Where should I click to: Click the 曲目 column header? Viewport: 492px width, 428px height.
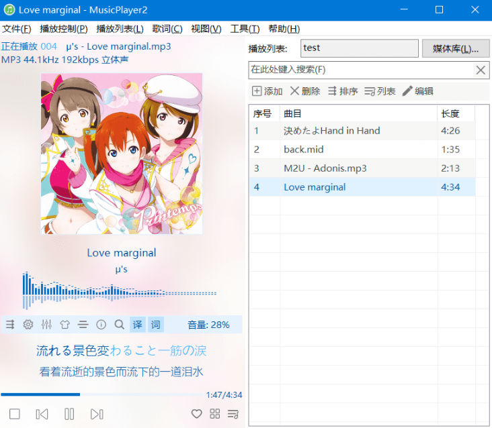coord(359,113)
